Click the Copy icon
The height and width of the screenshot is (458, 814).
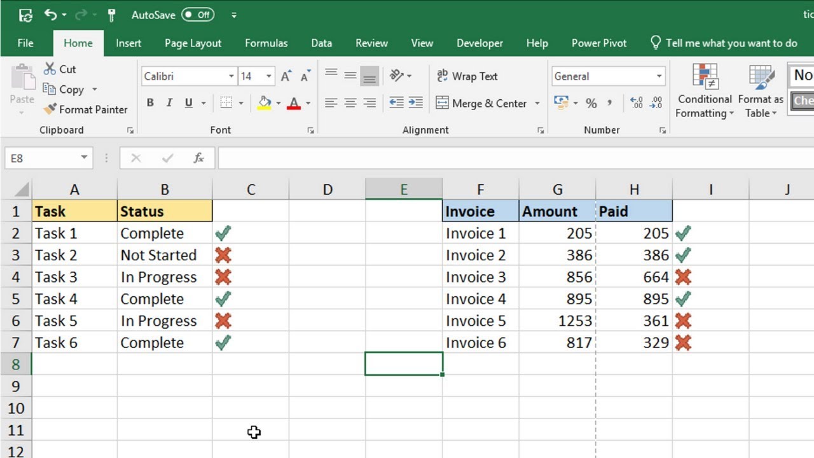pyautogui.click(x=50, y=89)
